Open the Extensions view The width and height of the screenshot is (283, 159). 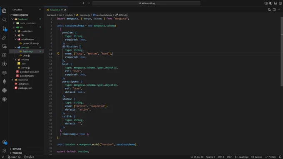[4, 55]
